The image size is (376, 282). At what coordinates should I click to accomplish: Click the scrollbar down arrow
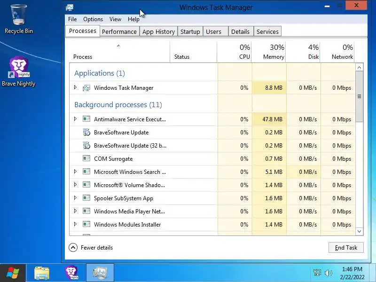coord(359,231)
